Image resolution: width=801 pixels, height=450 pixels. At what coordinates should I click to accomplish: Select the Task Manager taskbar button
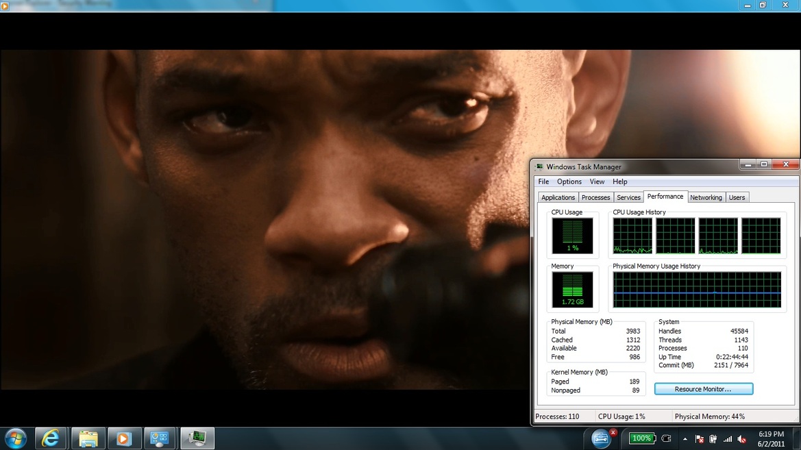click(x=197, y=439)
